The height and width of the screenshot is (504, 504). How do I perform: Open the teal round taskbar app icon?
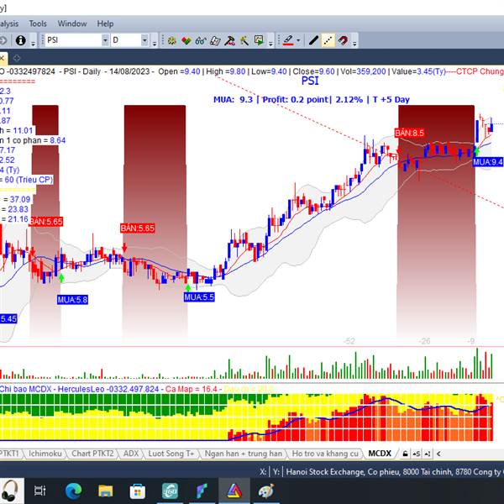[x=170, y=491]
